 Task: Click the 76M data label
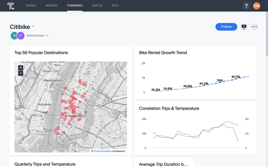pyautogui.click(x=220, y=80)
